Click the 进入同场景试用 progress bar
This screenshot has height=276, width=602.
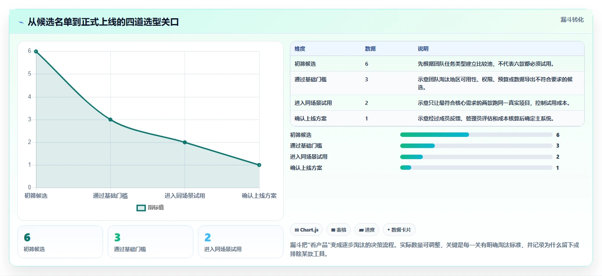[x=476, y=157]
